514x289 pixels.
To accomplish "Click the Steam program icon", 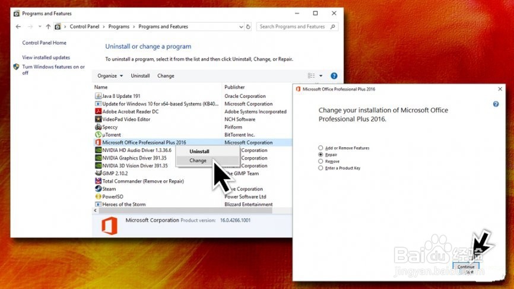I will (x=98, y=189).
